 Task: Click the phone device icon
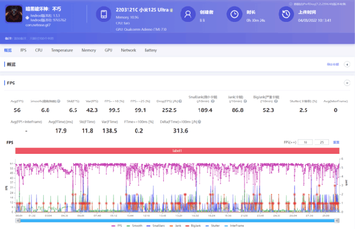pos(104,14)
